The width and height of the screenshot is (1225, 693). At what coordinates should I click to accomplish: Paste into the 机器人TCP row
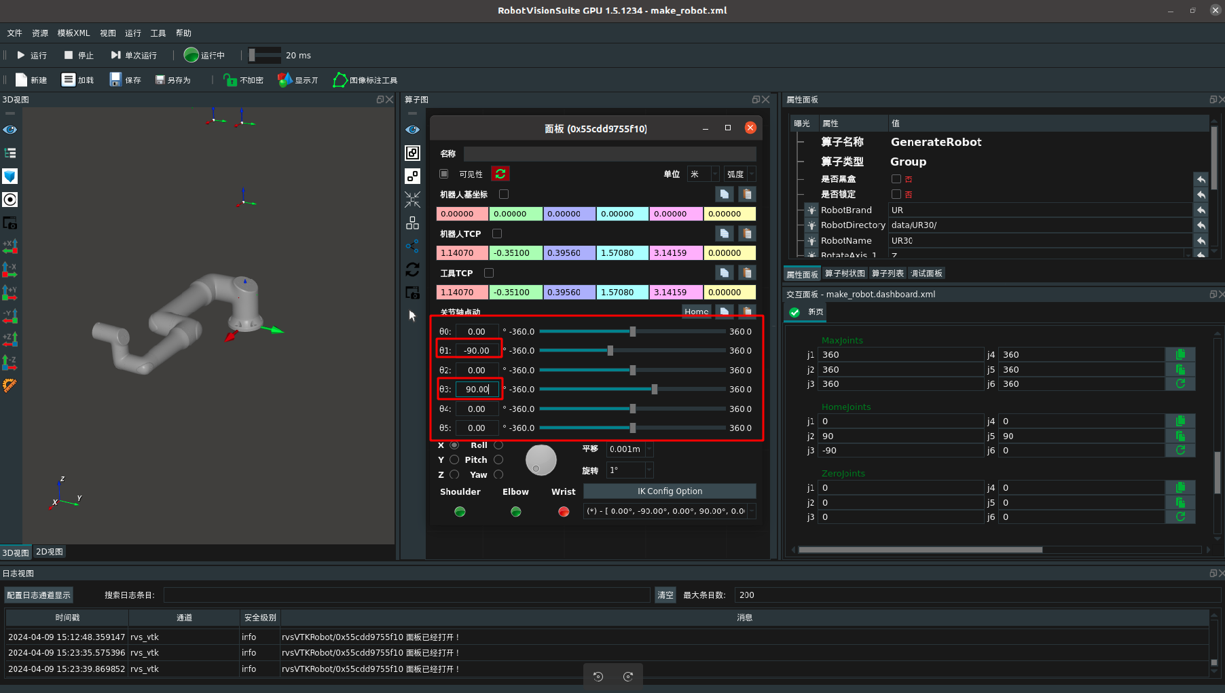click(747, 233)
